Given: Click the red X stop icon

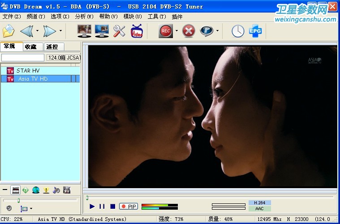Looking at the screenshot, I should click(189, 31).
